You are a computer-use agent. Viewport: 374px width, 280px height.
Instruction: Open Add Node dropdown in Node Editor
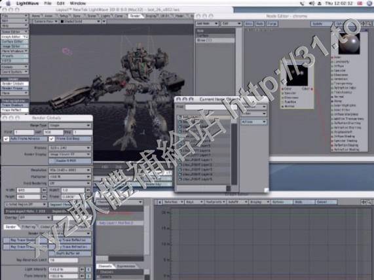(x=207, y=24)
